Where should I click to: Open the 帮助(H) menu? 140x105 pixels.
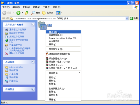[x=57, y=7]
